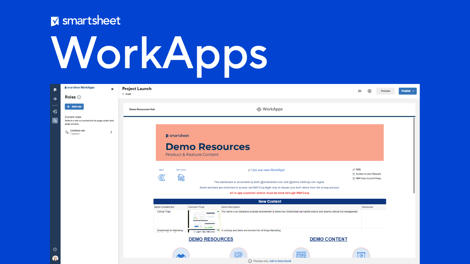Select the Demo Resources Hub page tab
Viewport: 470px width, 264px height.
coord(142,109)
